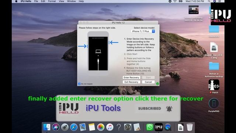Viewport: 236px width, 133px height.
Task: Open the Edit menu
Action: [x=43, y=1]
